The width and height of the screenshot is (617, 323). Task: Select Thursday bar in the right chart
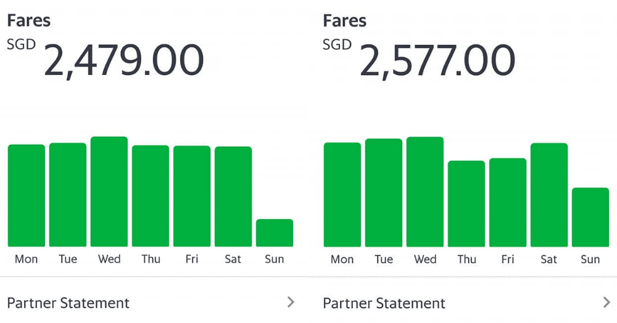[x=466, y=204]
